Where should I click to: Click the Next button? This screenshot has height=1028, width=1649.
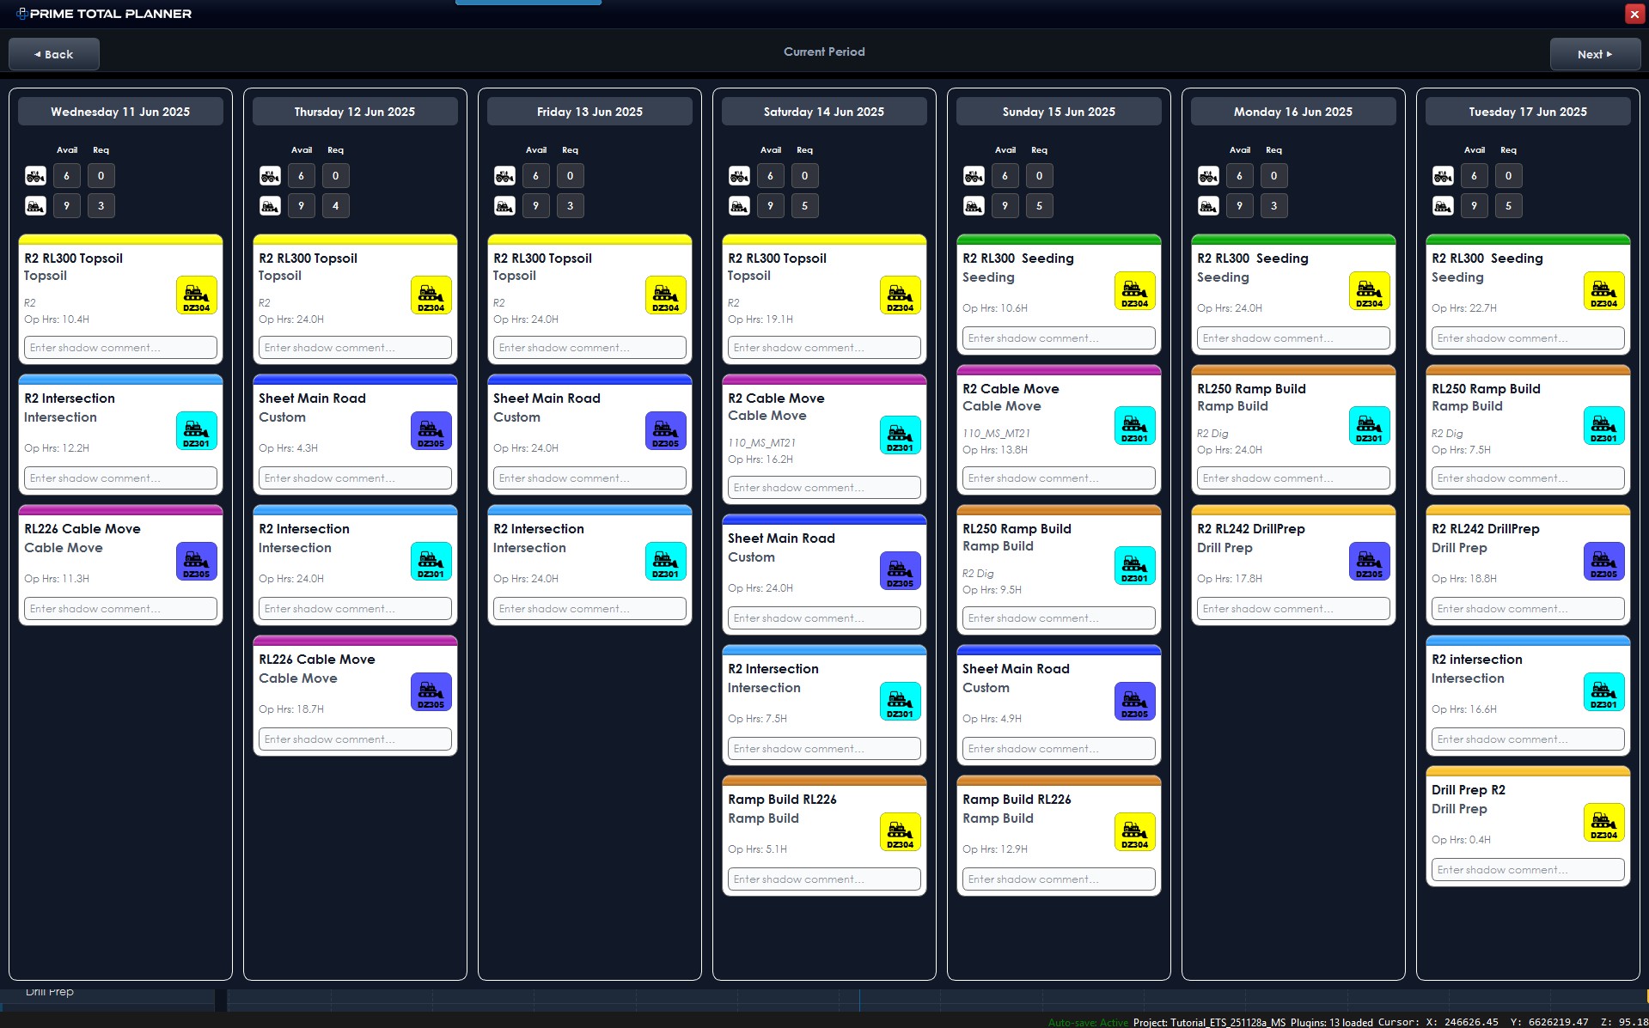point(1594,53)
